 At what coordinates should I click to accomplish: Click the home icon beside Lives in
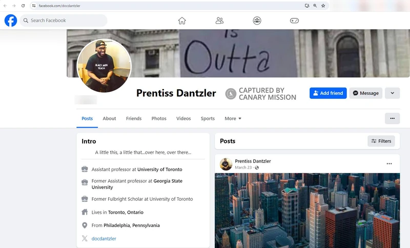(x=85, y=212)
